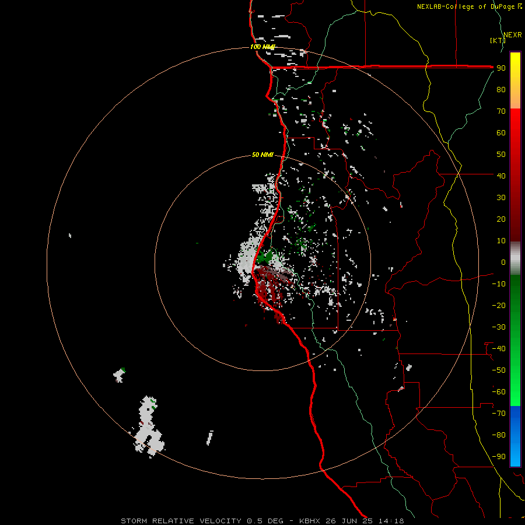
Task: Pick the orange segment near 70 knots
Action: coord(515,100)
